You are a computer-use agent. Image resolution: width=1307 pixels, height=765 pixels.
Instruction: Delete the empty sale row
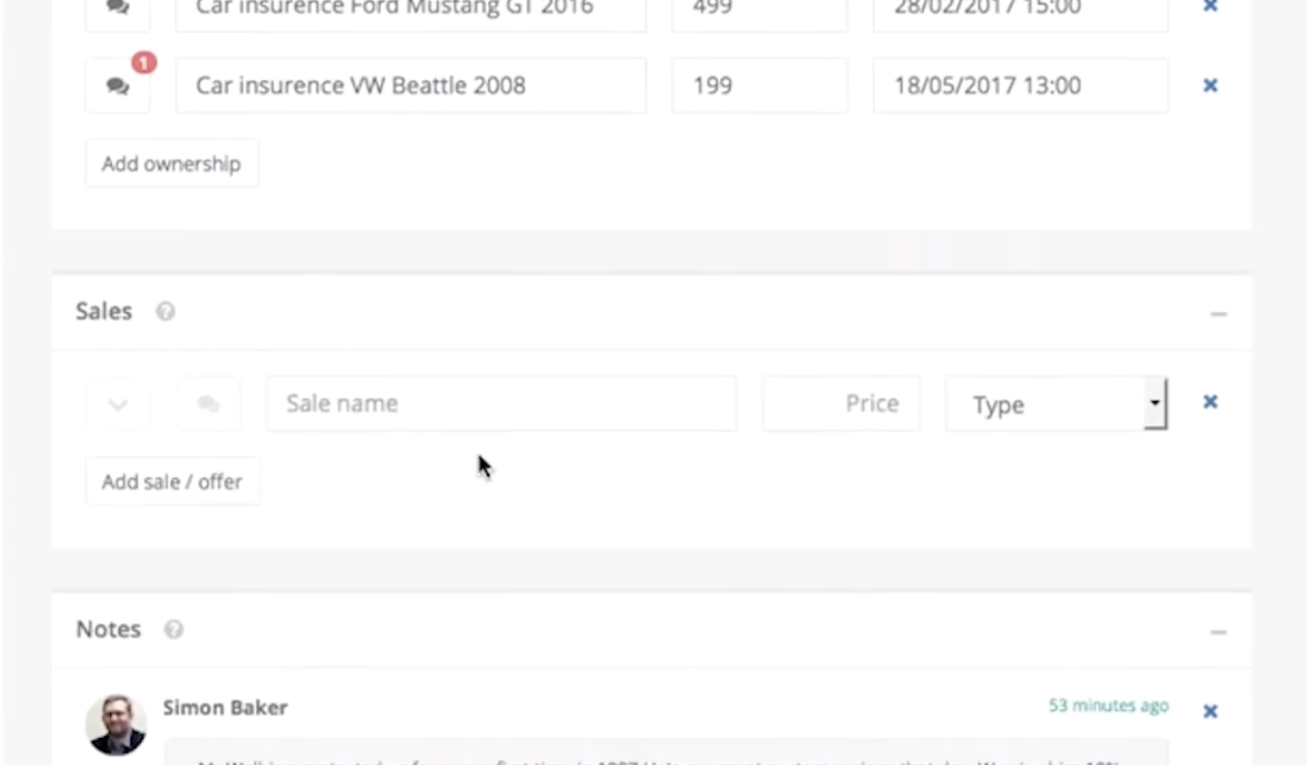coord(1209,402)
